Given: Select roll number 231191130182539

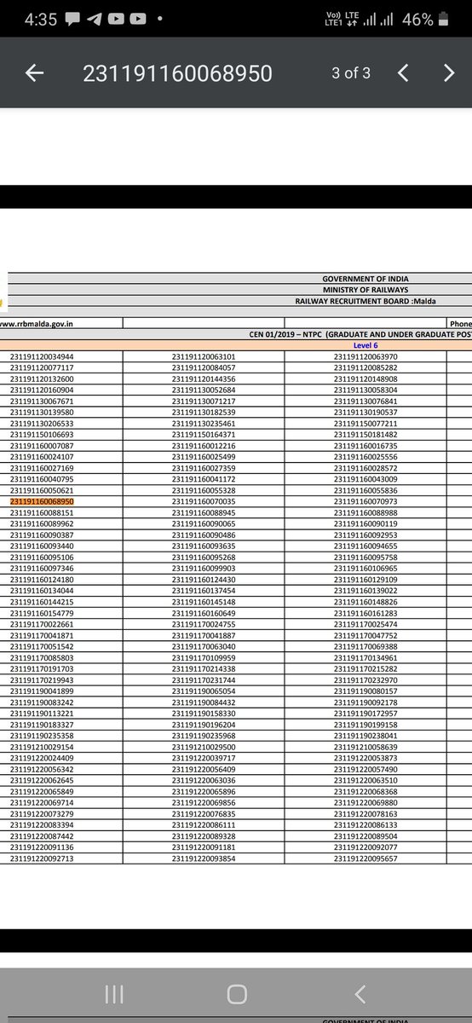Looking at the screenshot, I should coord(204,413).
